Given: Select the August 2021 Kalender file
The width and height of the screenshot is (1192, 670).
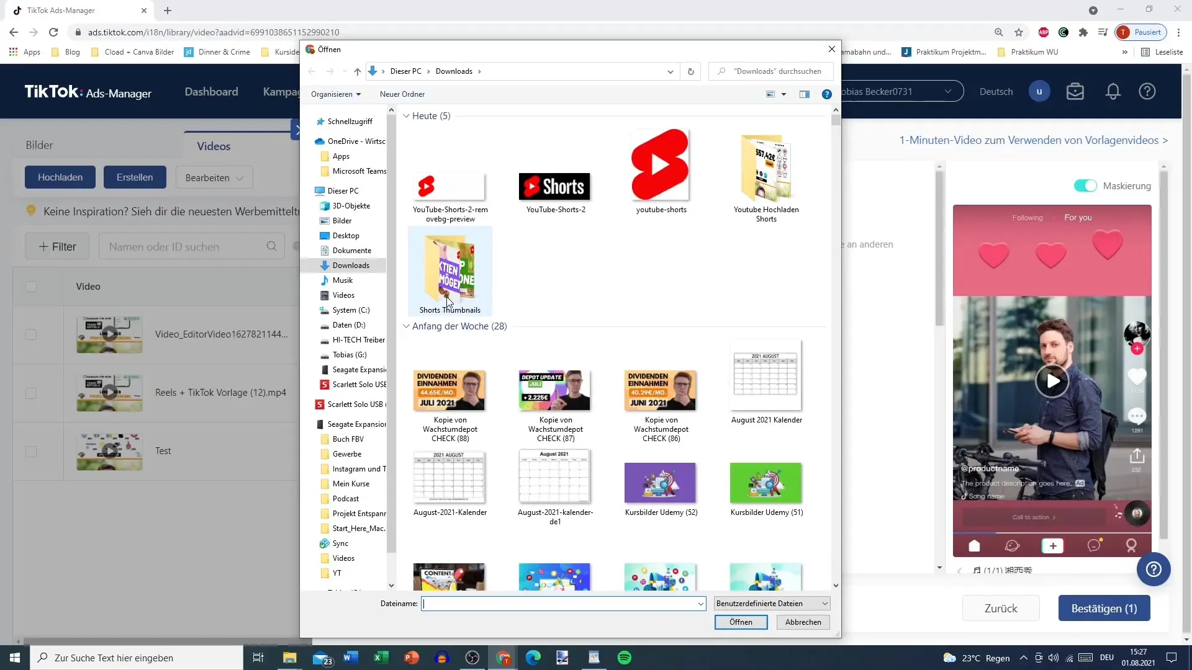Looking at the screenshot, I should tap(766, 383).
